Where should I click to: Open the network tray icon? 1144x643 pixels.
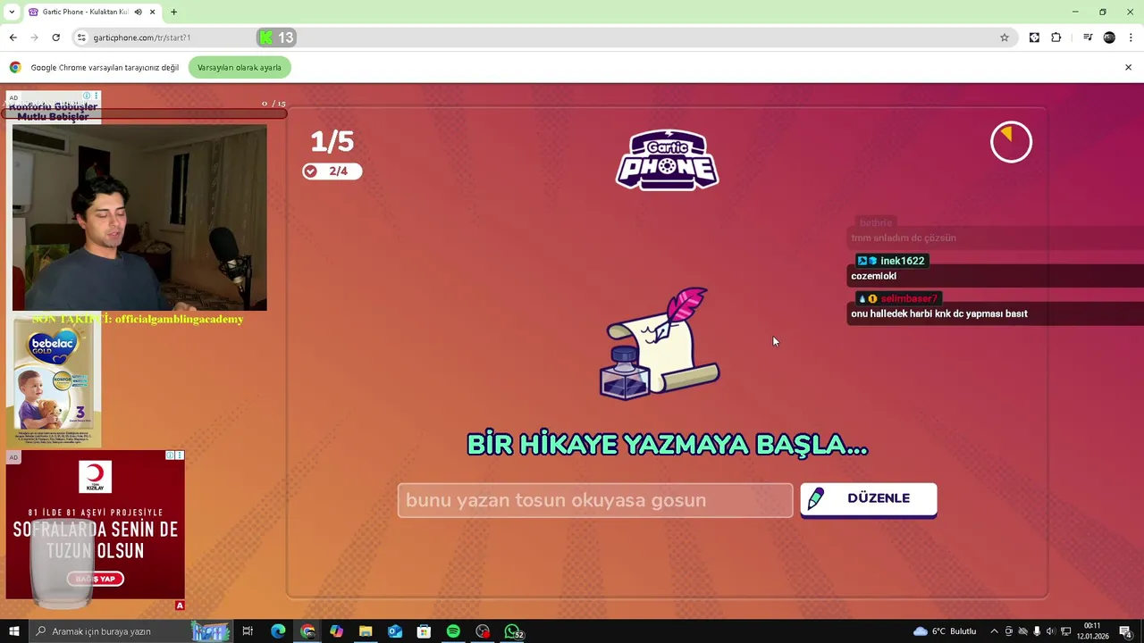coord(1066,631)
